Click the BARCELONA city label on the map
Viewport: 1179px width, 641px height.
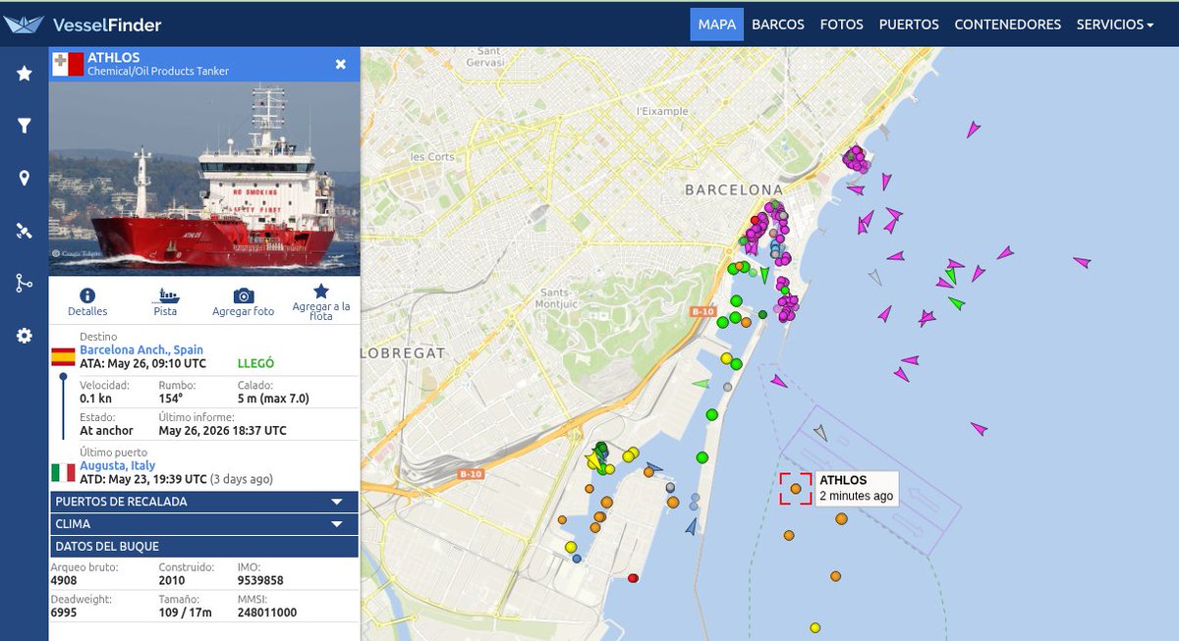click(x=734, y=189)
